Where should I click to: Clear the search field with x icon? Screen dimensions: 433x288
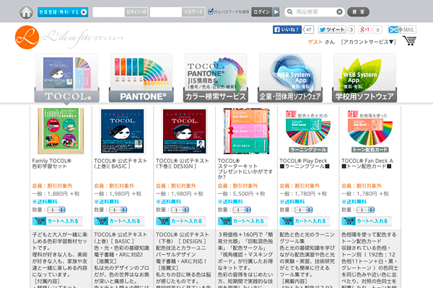[x=338, y=12]
